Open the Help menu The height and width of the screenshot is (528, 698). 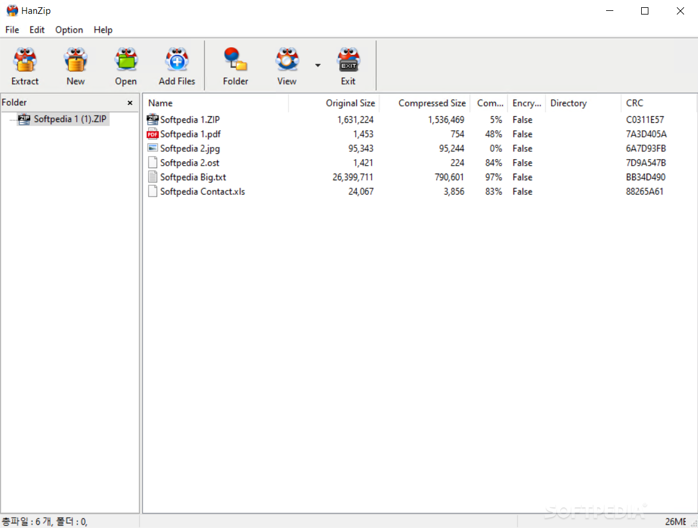(x=103, y=30)
